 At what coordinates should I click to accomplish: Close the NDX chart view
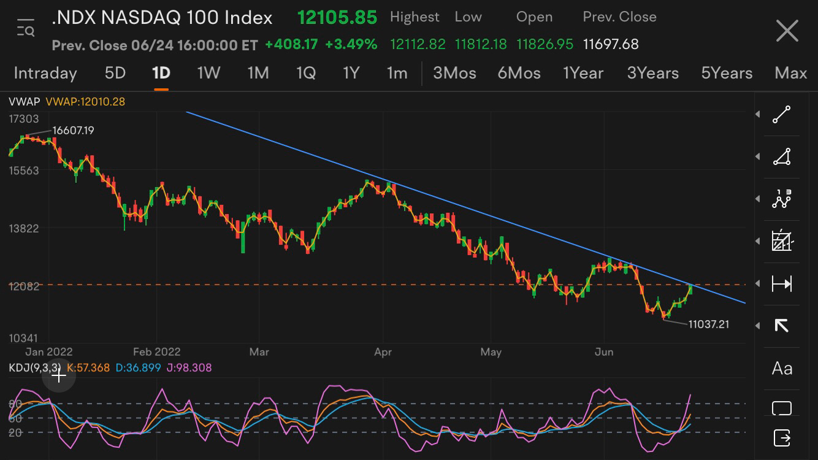tap(787, 31)
